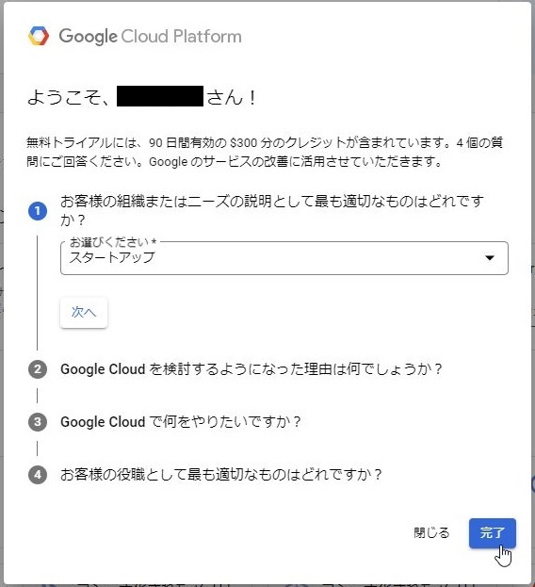The height and width of the screenshot is (587, 535).
Task: Expand question 3 Google Cloud で何をやりたいですか
Action: (x=180, y=422)
